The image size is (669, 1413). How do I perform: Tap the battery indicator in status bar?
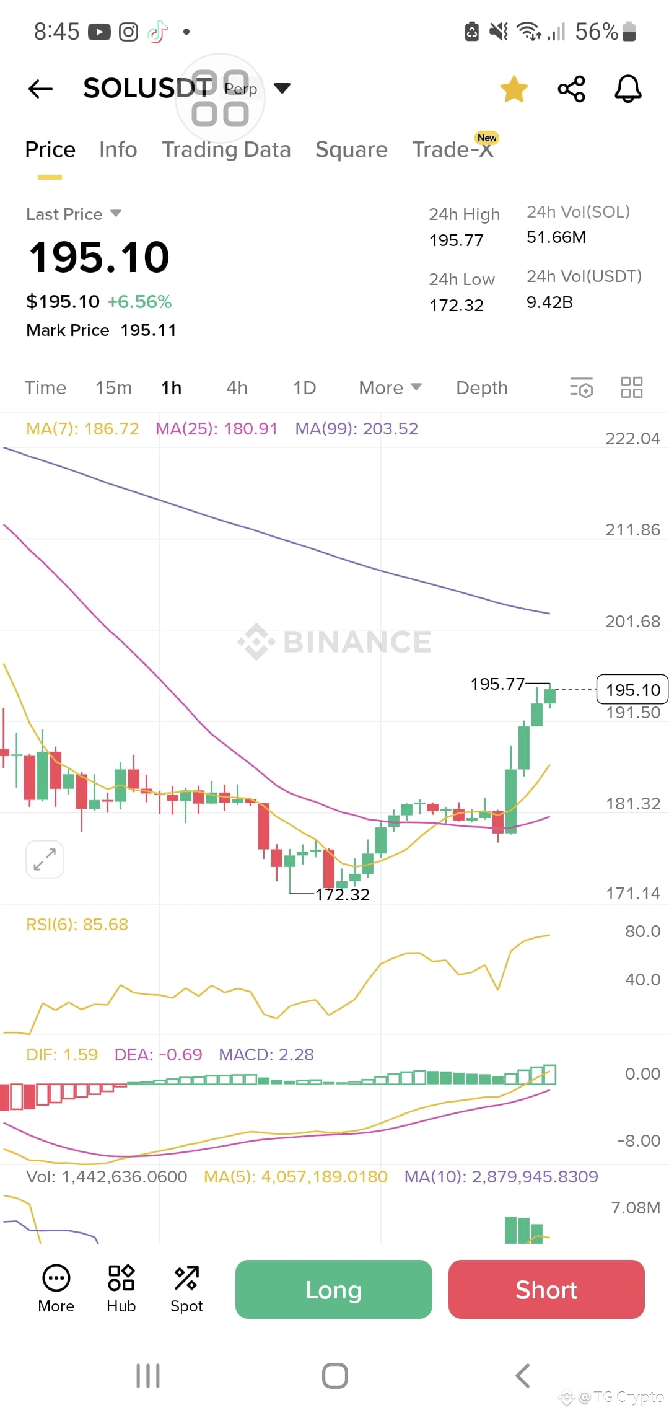pos(629,31)
